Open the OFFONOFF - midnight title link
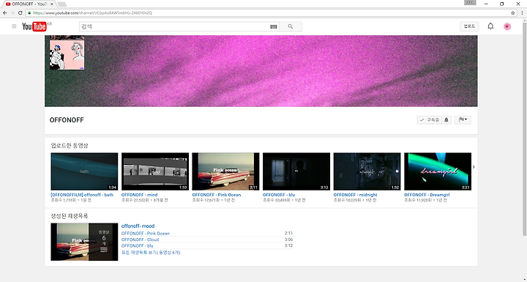527x282 pixels. pyautogui.click(x=355, y=195)
